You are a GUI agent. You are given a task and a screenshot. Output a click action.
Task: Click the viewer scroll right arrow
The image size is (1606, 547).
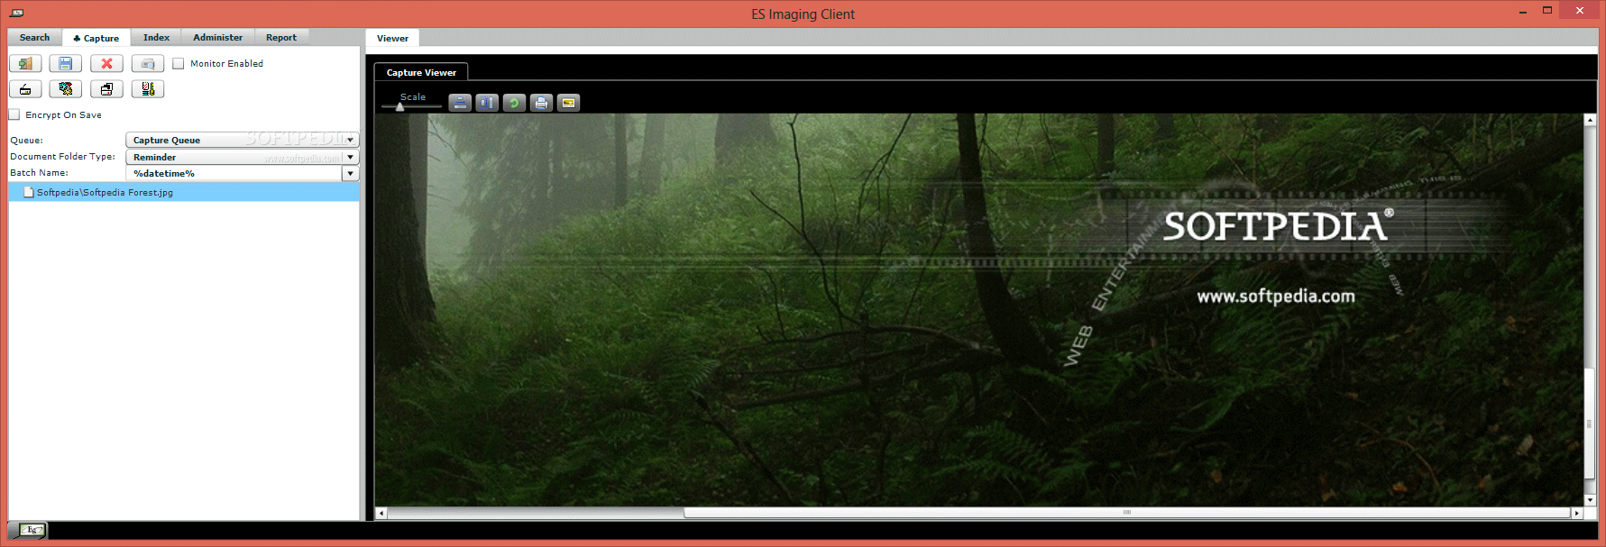1576,513
